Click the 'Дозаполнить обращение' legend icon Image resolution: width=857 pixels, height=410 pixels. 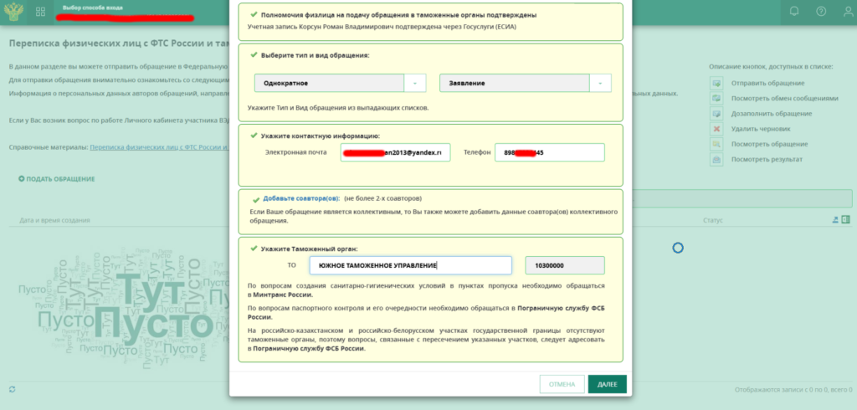tap(716, 114)
